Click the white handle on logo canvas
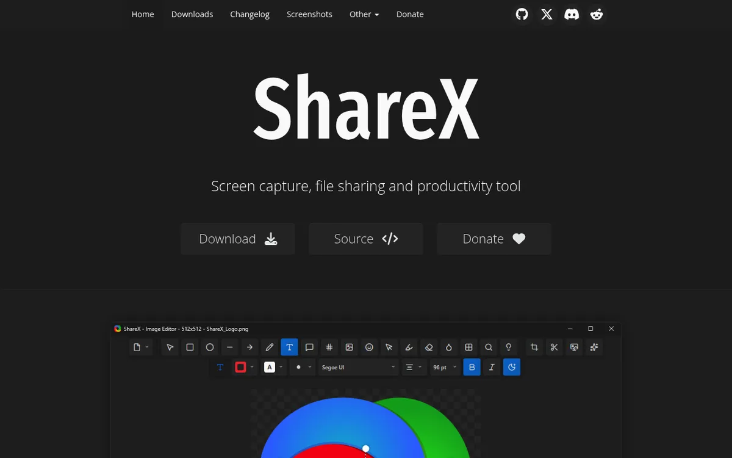The width and height of the screenshot is (732, 458). [366, 448]
